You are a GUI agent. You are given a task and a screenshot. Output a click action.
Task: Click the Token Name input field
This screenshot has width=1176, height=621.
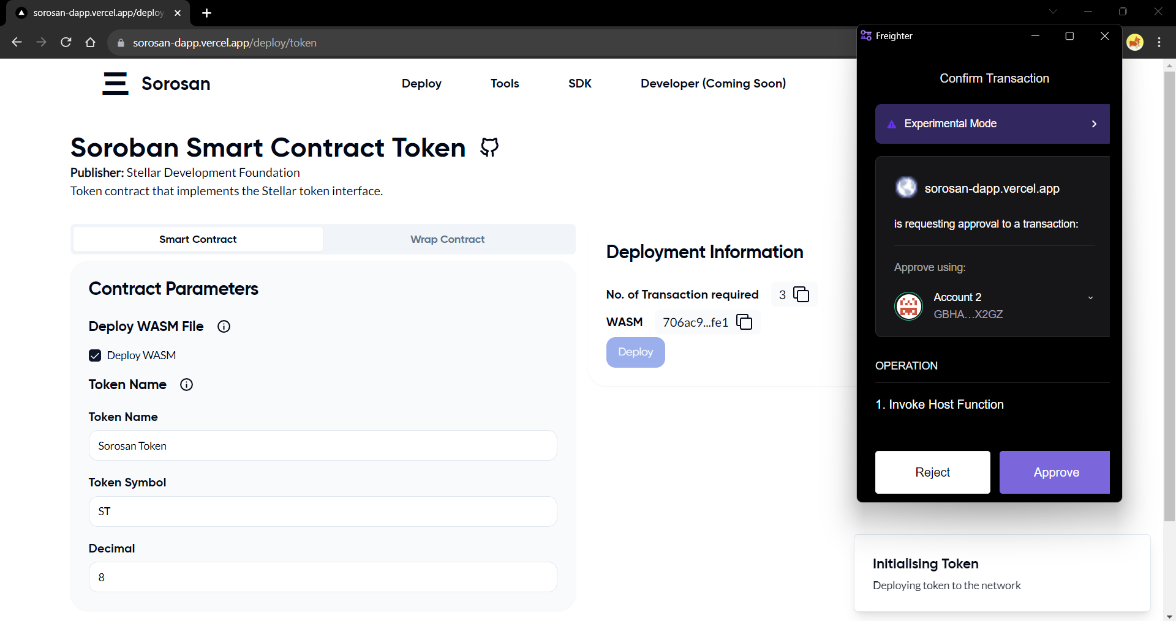coord(323,445)
